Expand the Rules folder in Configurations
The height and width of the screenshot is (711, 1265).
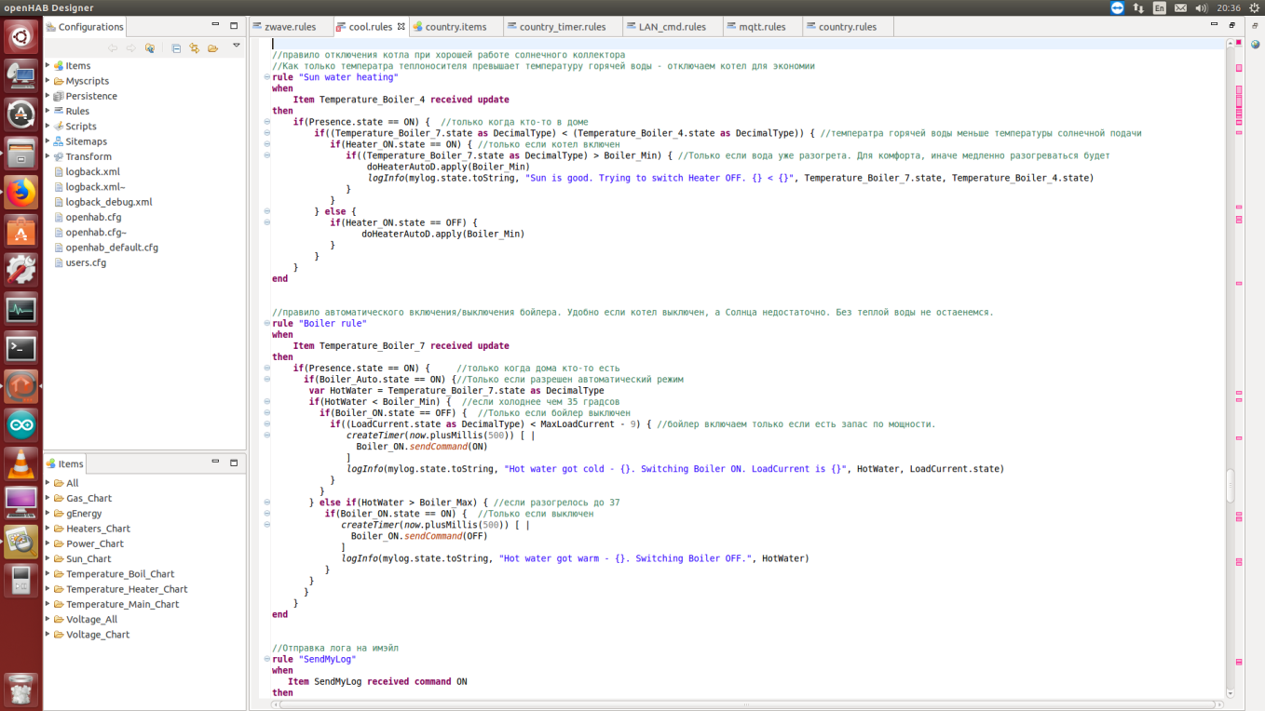point(48,111)
